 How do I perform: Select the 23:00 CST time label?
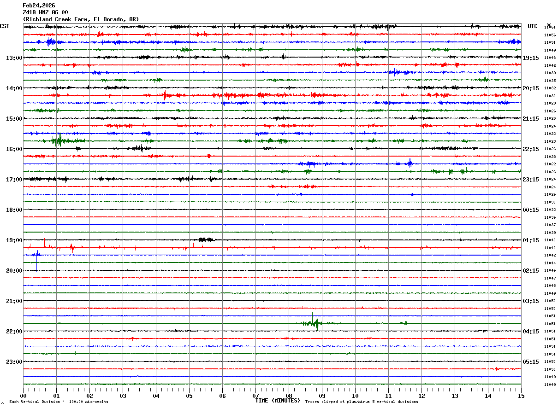14,362
